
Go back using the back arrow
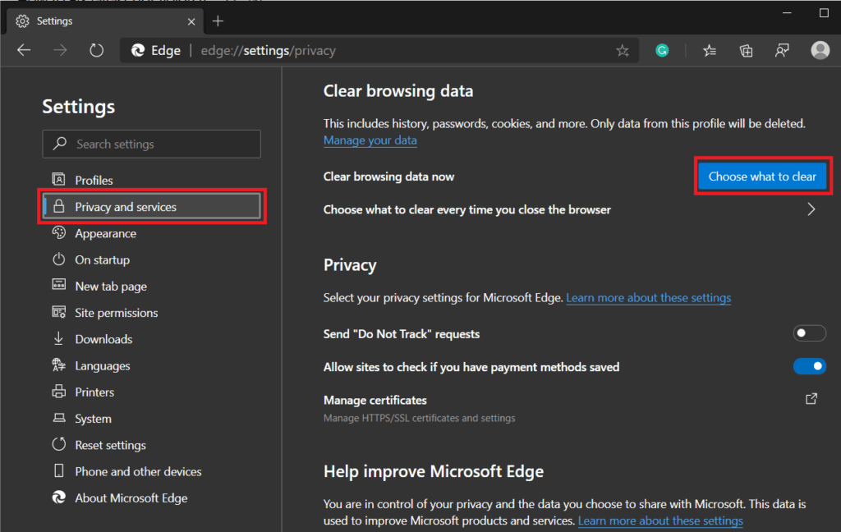point(24,51)
